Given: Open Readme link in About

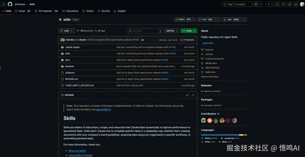Looking at the screenshot, I should tap(207, 50).
